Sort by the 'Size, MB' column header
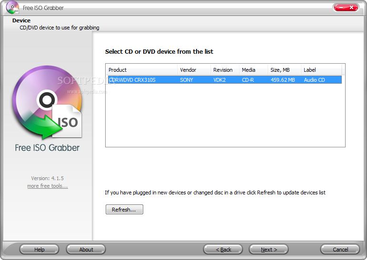 click(x=284, y=70)
